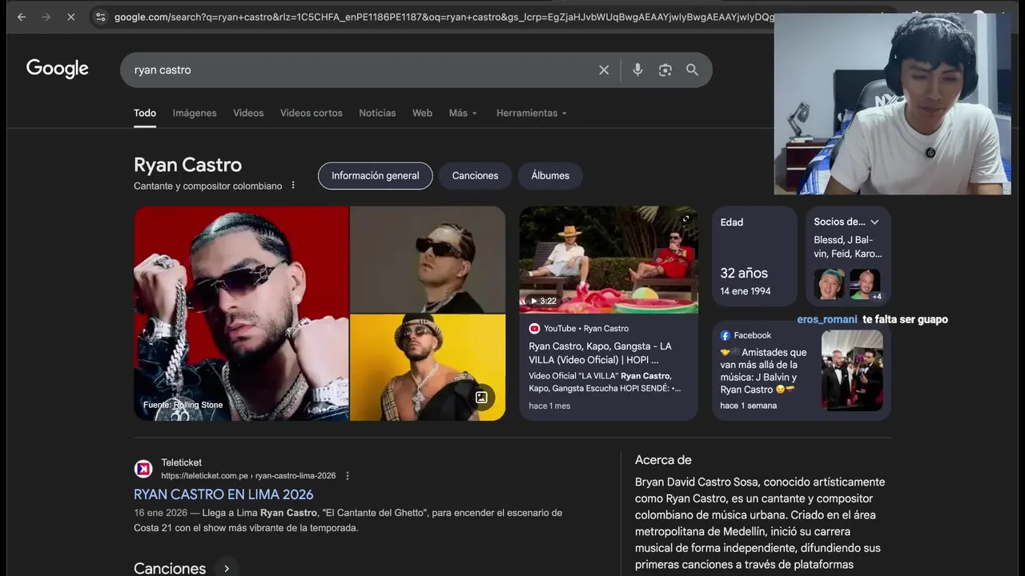Play the 3:22 LA VILLA video thumbnail
Screen dimensions: 1025x576
(x=609, y=260)
